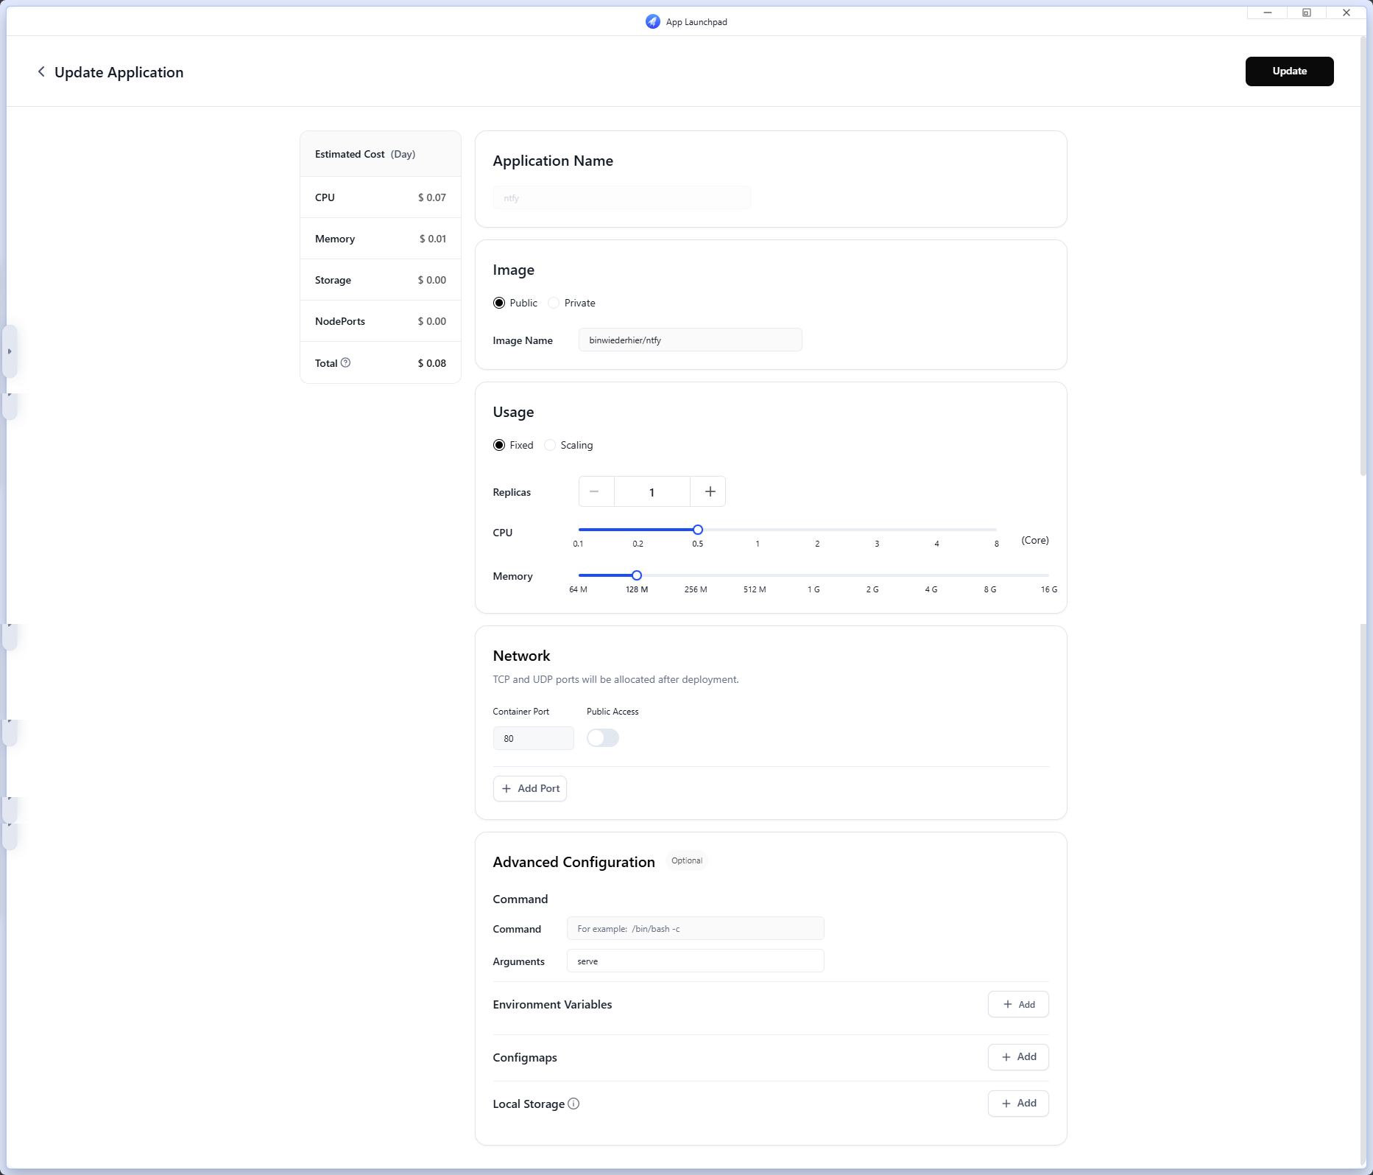Viewport: 1373px width, 1175px height.
Task: Click the Command input field
Action: tap(695, 928)
